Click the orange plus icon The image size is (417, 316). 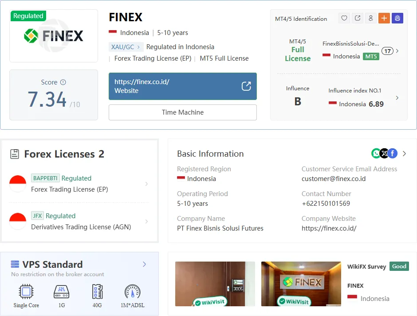tap(384, 18)
